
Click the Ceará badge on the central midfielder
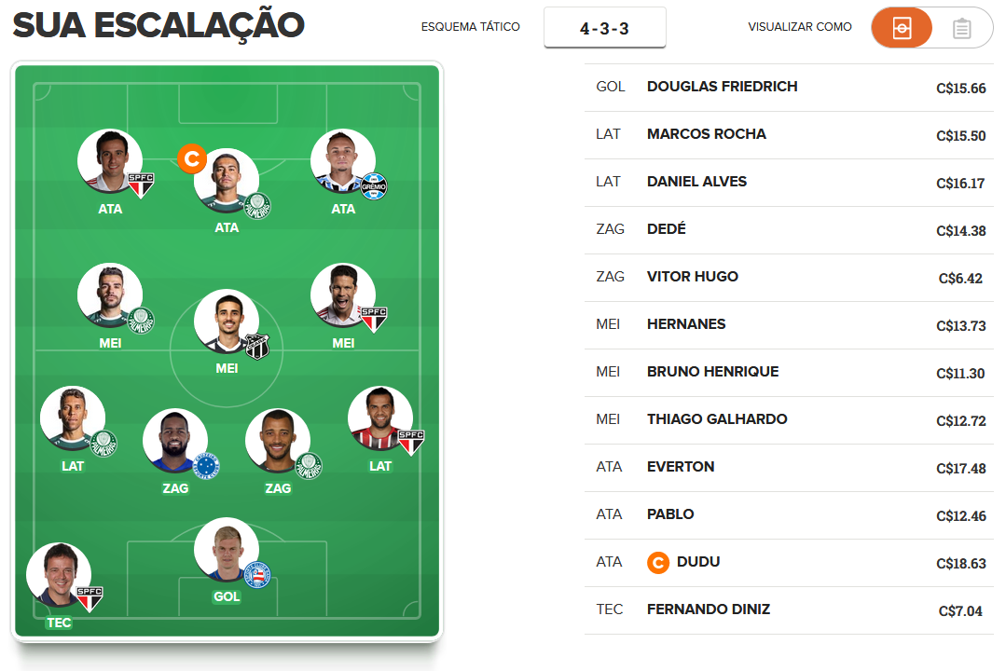coord(256,347)
